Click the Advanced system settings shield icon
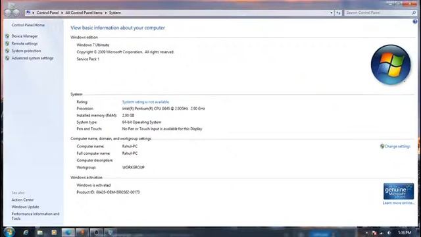This screenshot has width=421, height=237. click(x=7, y=58)
